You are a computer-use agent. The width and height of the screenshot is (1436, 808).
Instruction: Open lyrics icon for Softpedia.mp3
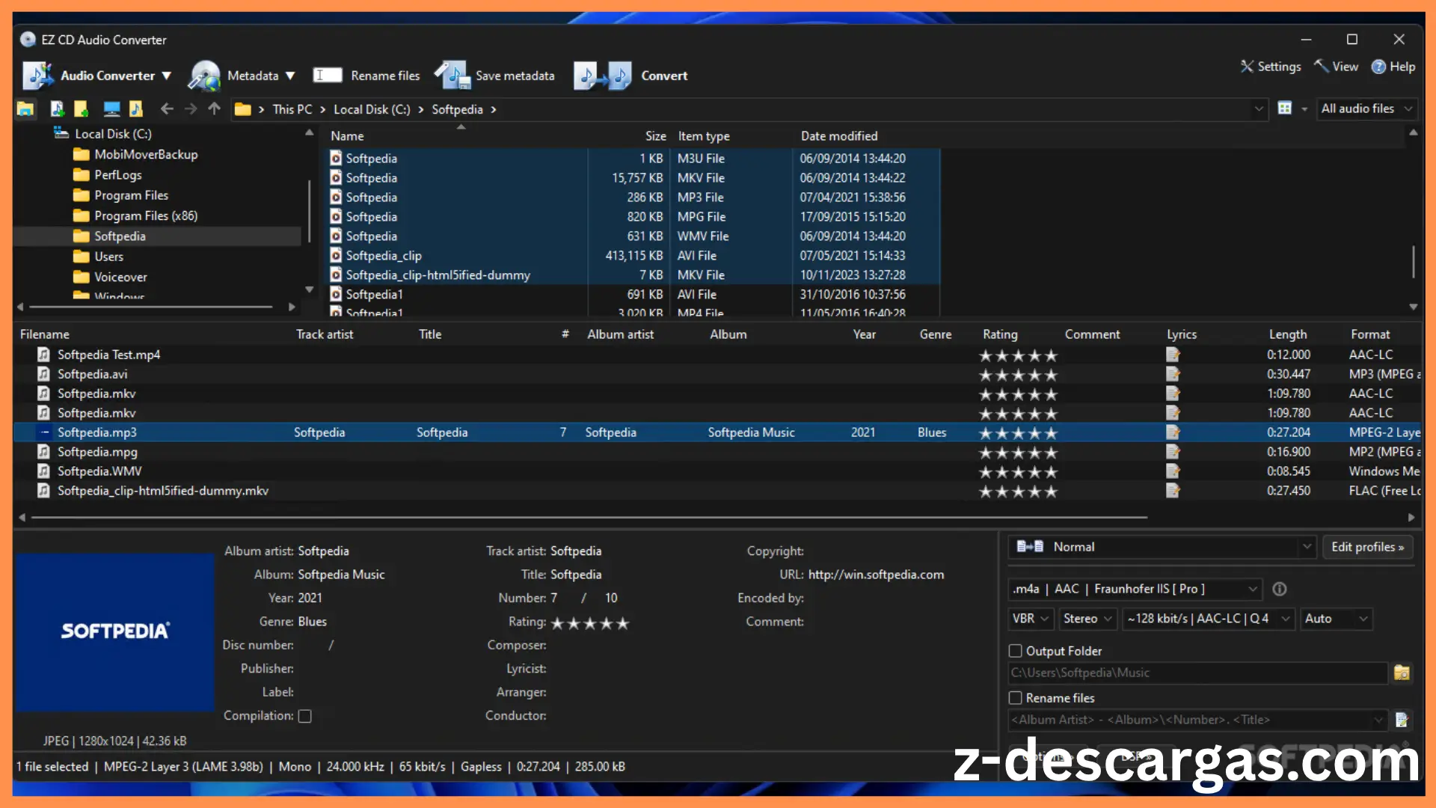pyautogui.click(x=1172, y=432)
